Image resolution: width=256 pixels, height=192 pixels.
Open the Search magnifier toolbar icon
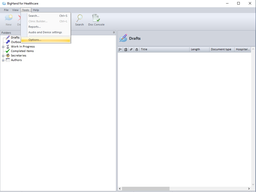79,18
